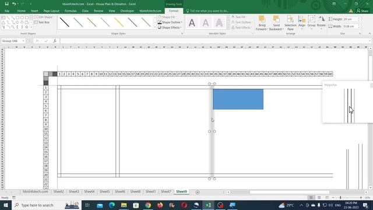Select the gold line shape style
Screen dimensions: 373x210
(92, 22)
